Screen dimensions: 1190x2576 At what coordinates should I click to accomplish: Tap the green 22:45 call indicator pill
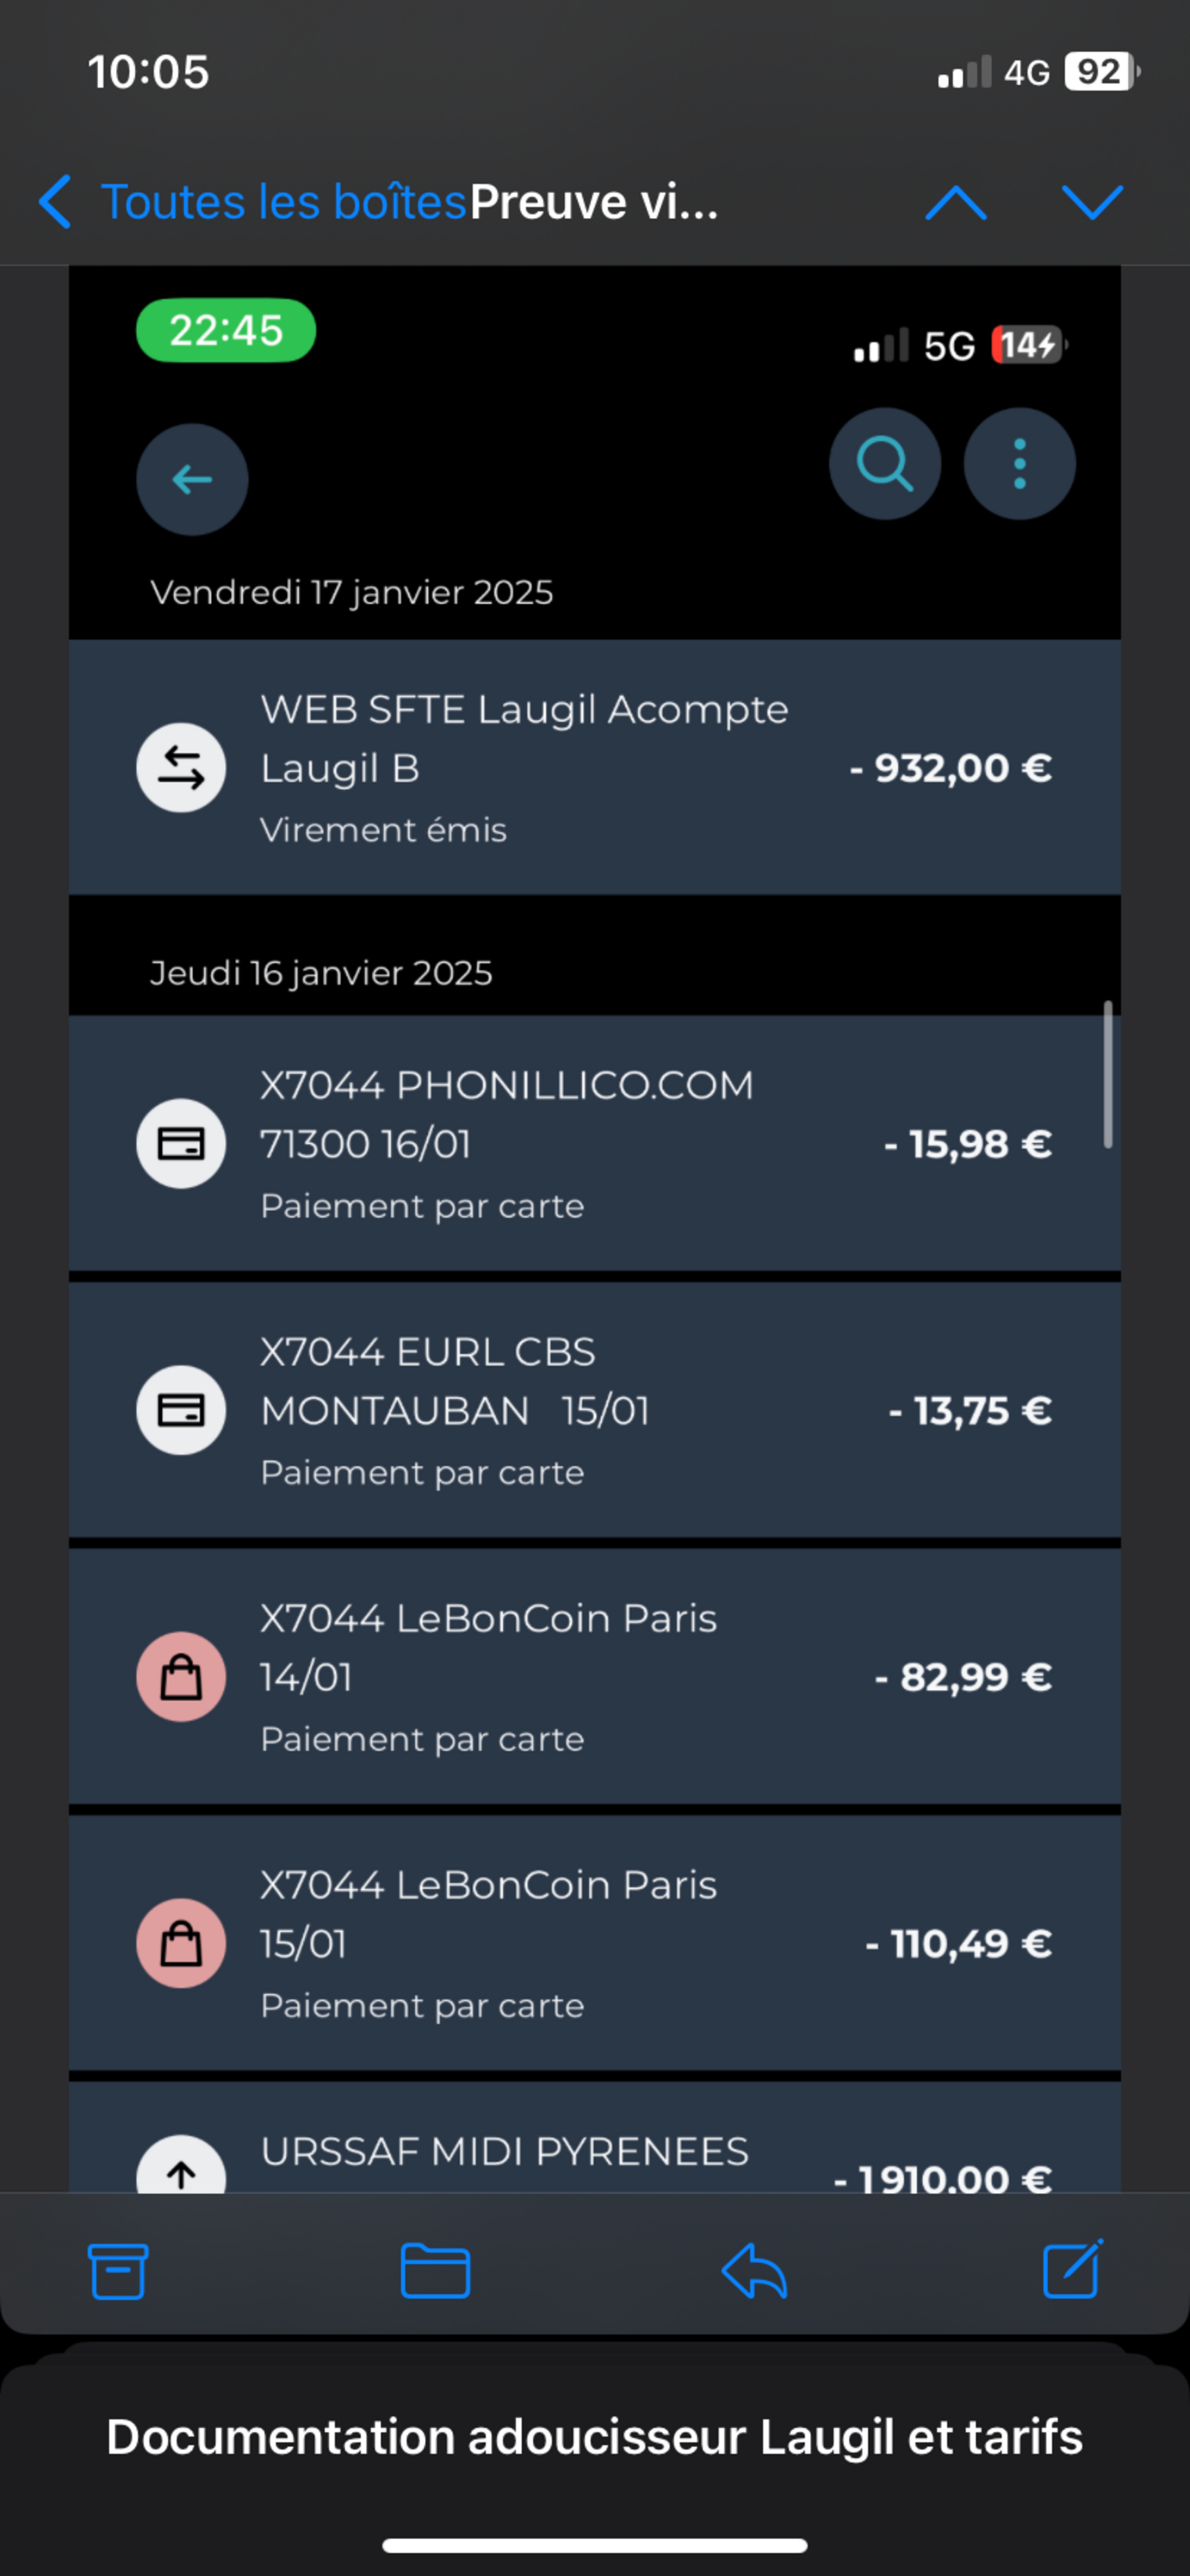226,331
